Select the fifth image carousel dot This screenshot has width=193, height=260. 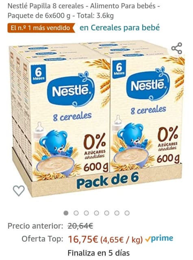[x=106, y=213]
